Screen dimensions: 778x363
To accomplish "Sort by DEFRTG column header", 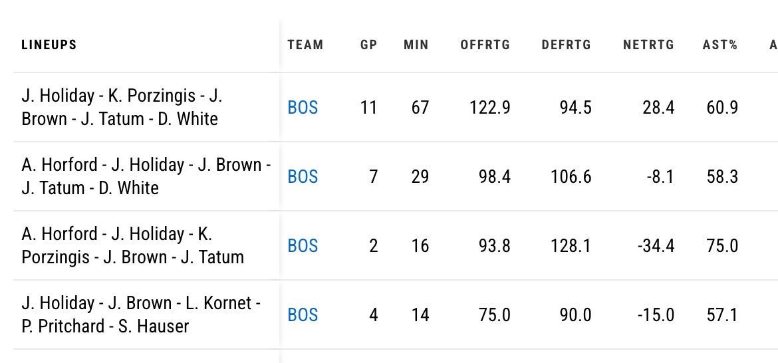I will tap(566, 45).
